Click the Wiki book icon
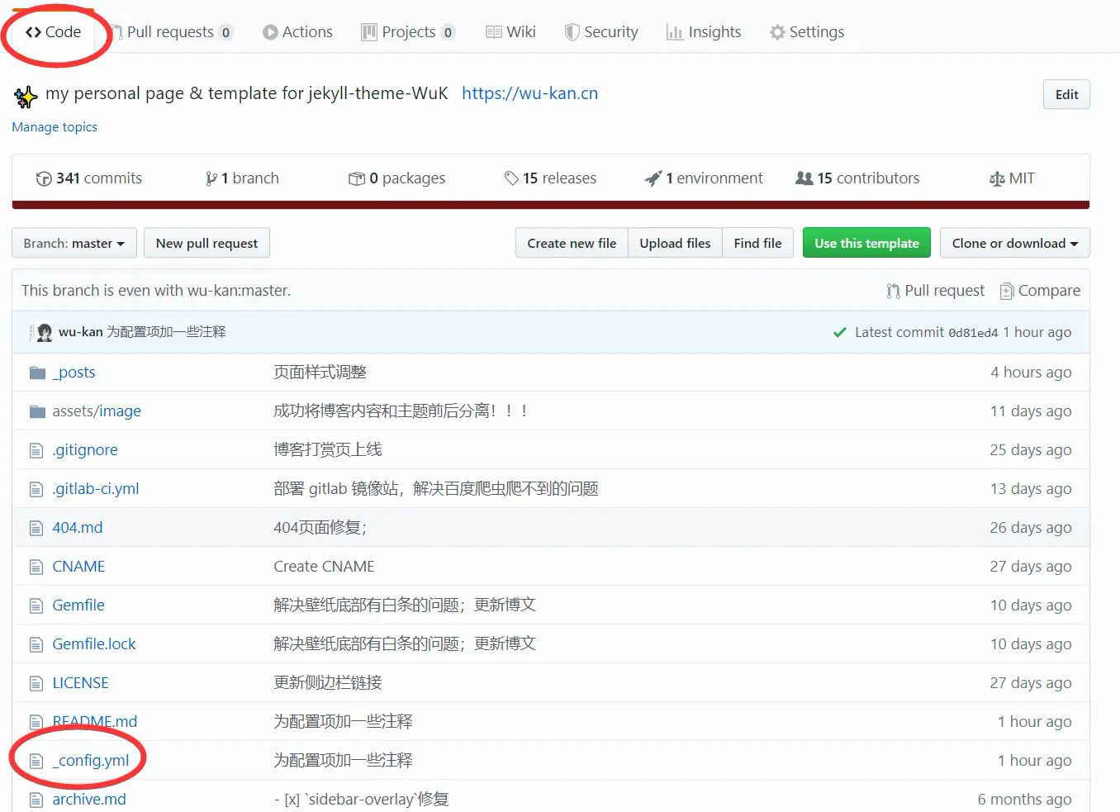This screenshot has height=812, width=1120. coord(494,32)
